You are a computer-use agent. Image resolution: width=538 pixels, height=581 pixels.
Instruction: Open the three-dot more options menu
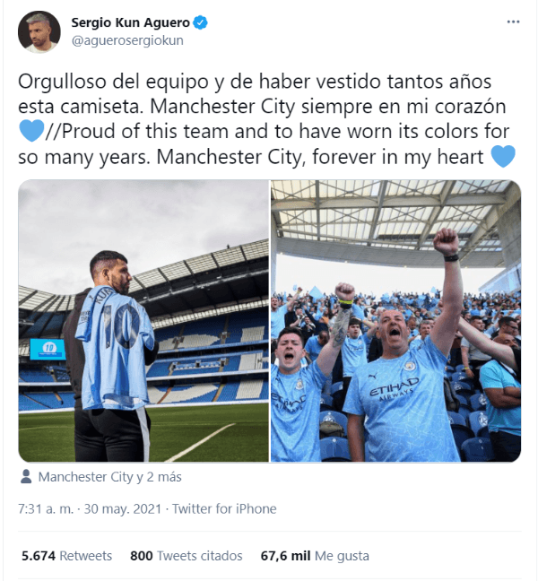pos(513,22)
